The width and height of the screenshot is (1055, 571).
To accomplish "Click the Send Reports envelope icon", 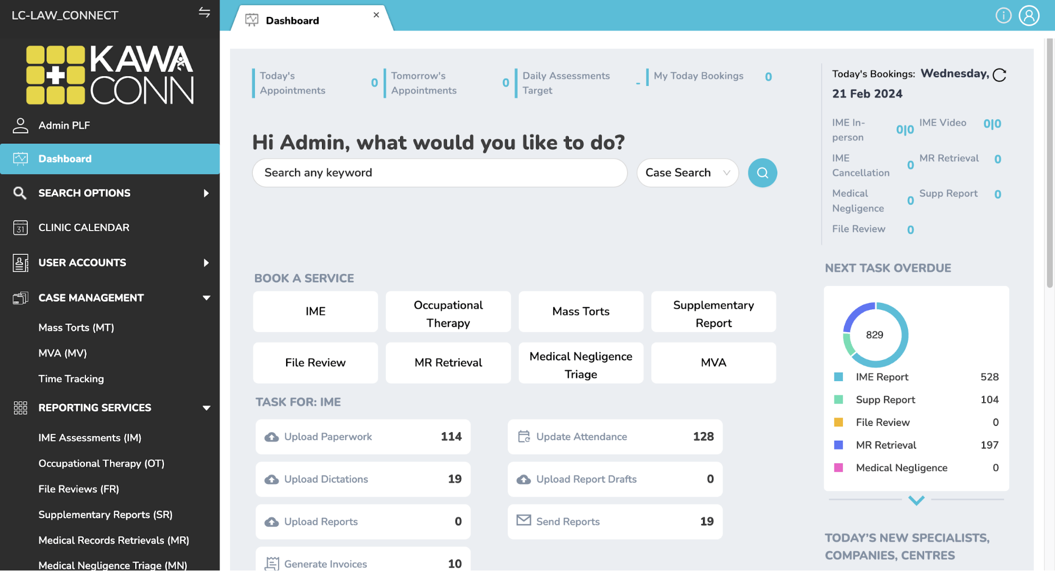I will coord(524,520).
